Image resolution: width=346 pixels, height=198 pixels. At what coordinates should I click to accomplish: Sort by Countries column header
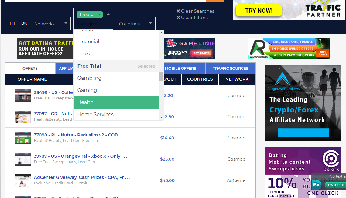[x=200, y=79]
